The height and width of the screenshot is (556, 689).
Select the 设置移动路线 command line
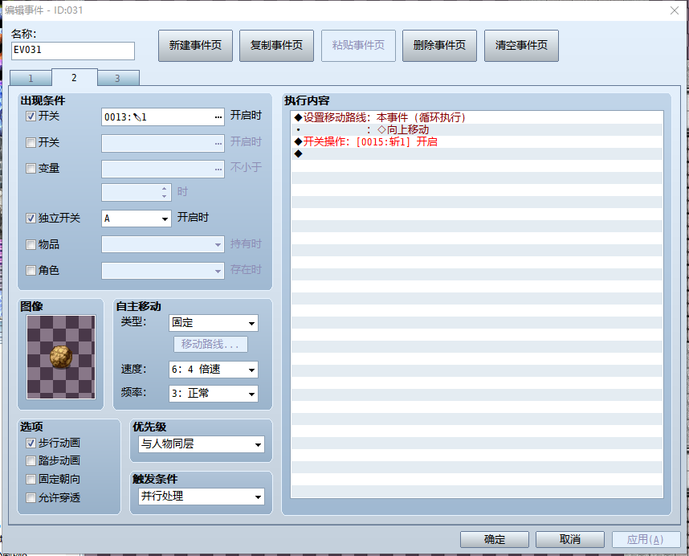pyautogui.click(x=477, y=117)
